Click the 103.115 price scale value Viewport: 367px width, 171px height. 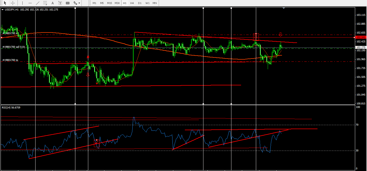pyautogui.click(x=361, y=15)
